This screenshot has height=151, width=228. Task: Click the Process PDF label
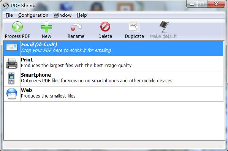pyautogui.click(x=17, y=36)
